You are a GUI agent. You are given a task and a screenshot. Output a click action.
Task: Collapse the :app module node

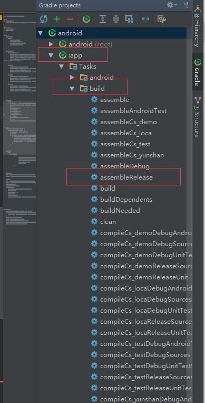tap(51, 55)
